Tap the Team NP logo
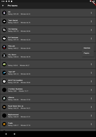 tap(4, 73)
